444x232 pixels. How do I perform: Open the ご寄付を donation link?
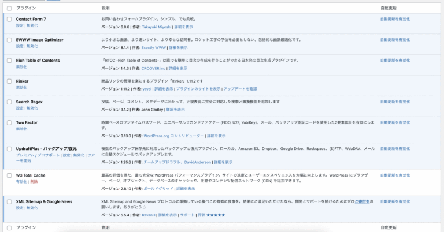pos(362,201)
